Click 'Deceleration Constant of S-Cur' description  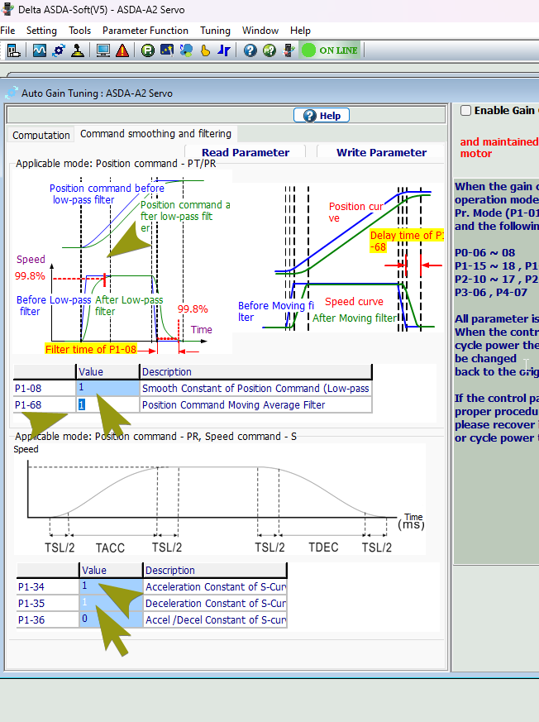215,603
